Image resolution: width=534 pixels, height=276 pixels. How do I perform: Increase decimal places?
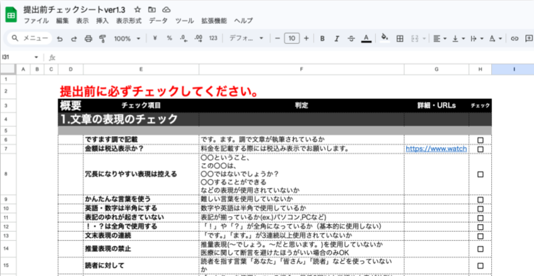[198, 38]
